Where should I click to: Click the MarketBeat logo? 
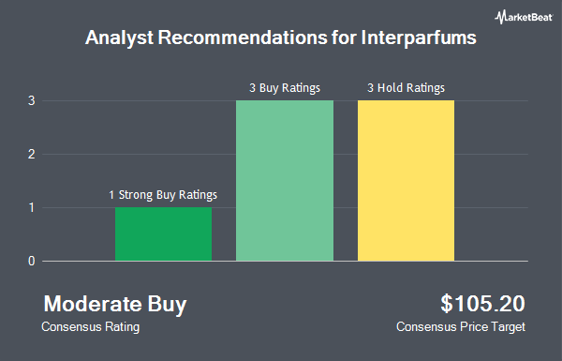524,17
